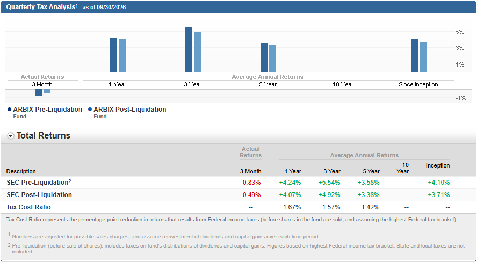Click the 3 Year pre-liquidation dark bar
Screen dimensions: 477x262
tap(189, 49)
